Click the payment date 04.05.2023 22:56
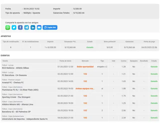160x123 pixels. 149,47
